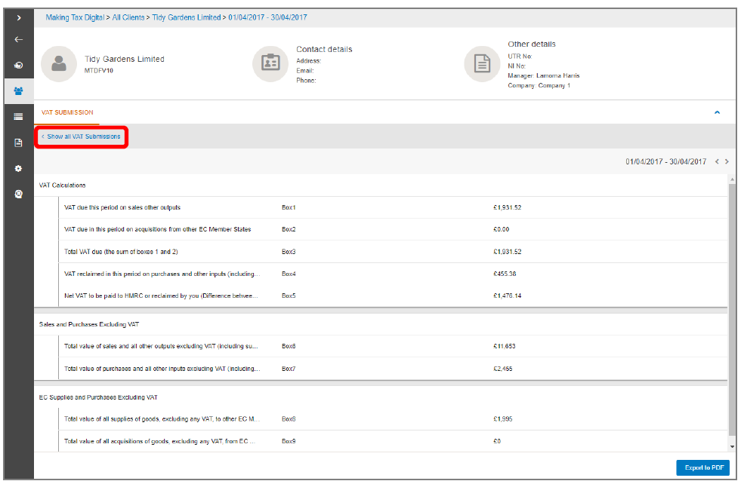The width and height of the screenshot is (744, 481).
Task: Open Tidy Gardens Limited breadcrumb link
Action: tap(187, 17)
